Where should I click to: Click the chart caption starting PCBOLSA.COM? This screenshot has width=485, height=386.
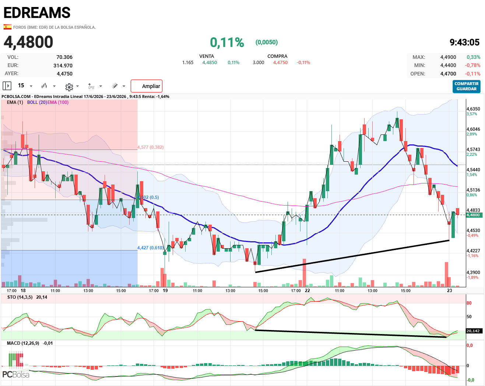pyautogui.click(x=85, y=96)
